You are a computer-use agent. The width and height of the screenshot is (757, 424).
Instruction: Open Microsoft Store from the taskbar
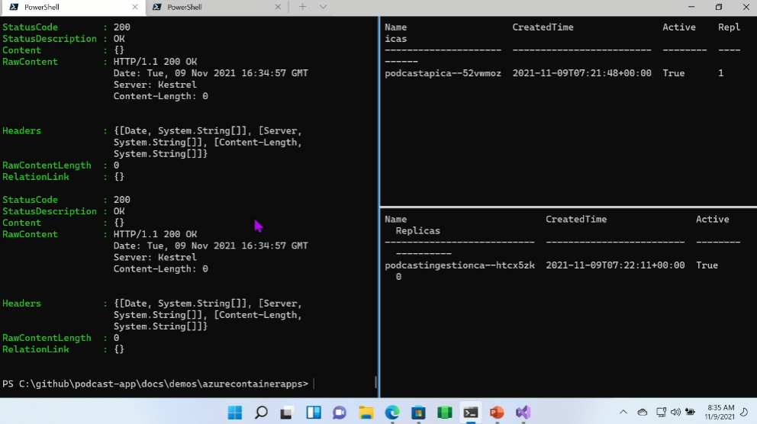pos(418,413)
